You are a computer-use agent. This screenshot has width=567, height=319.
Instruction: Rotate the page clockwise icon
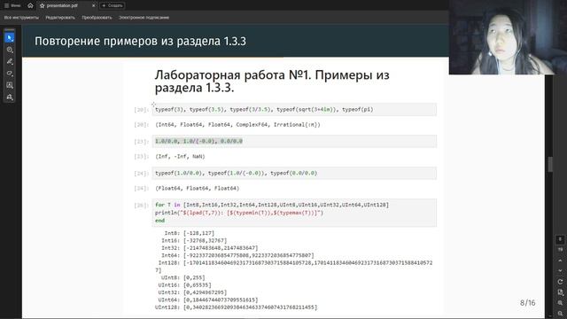[x=560, y=282]
